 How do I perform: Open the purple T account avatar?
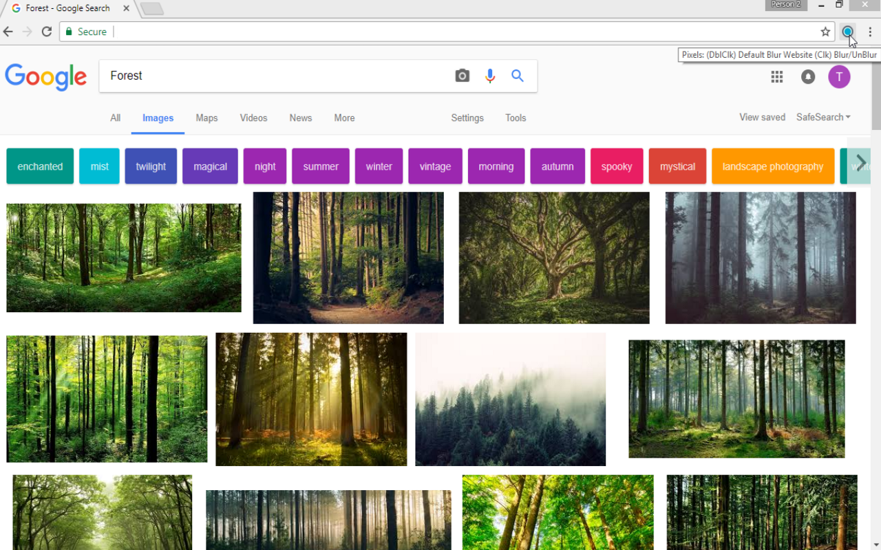click(839, 77)
